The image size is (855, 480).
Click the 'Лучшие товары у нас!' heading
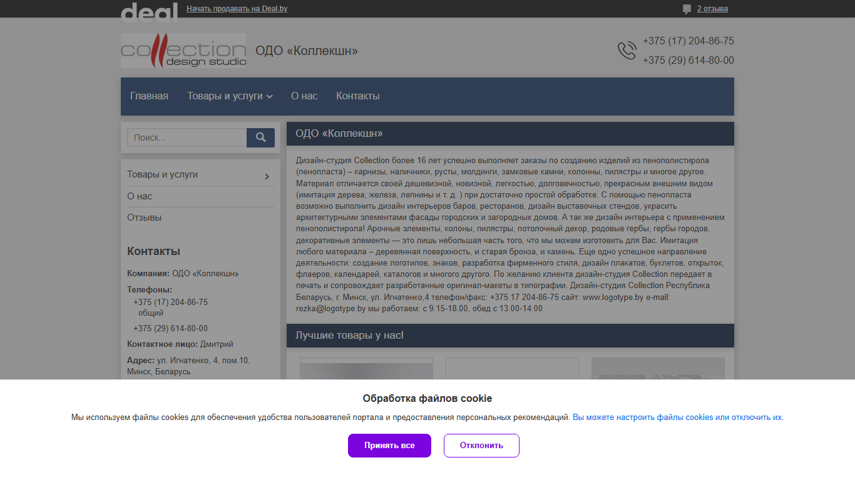[x=349, y=336]
